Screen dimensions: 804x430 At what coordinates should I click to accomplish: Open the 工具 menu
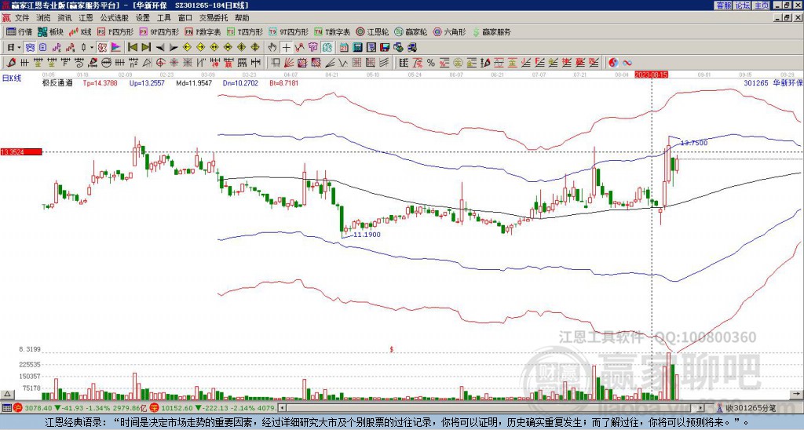tap(163, 18)
